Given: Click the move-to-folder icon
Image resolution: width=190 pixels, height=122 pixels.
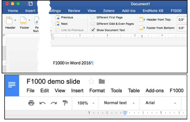Looking at the screenshot, I should [102, 81].
